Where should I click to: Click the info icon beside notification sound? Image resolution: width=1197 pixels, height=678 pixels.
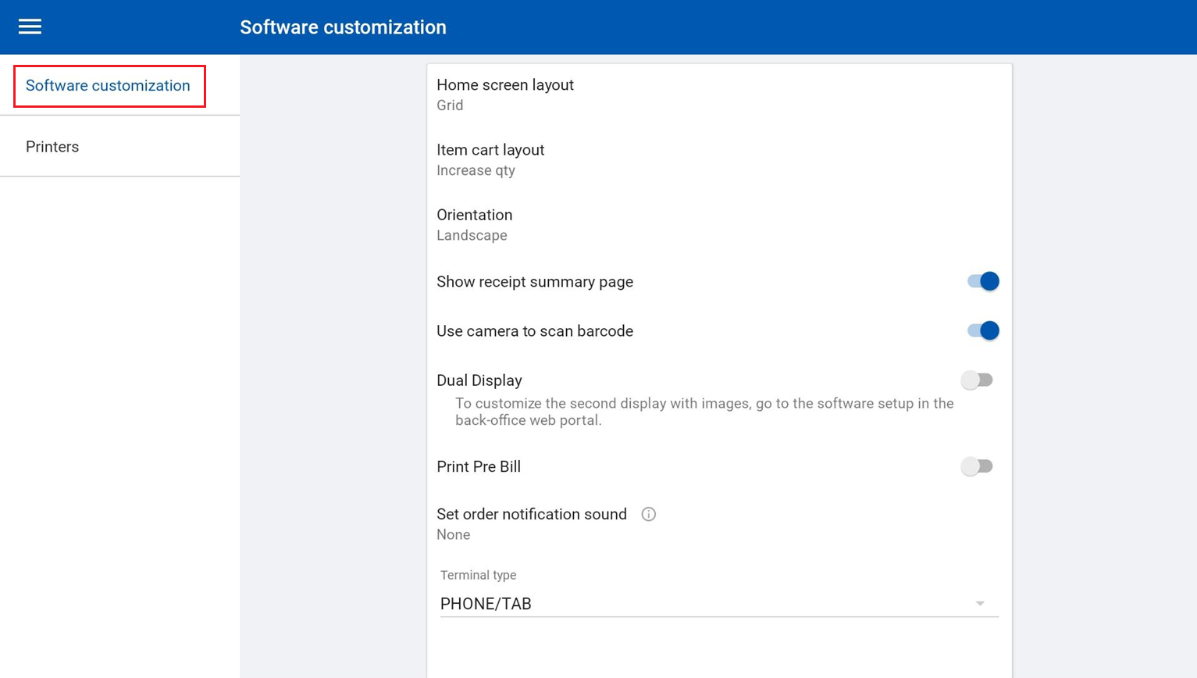[648, 514]
